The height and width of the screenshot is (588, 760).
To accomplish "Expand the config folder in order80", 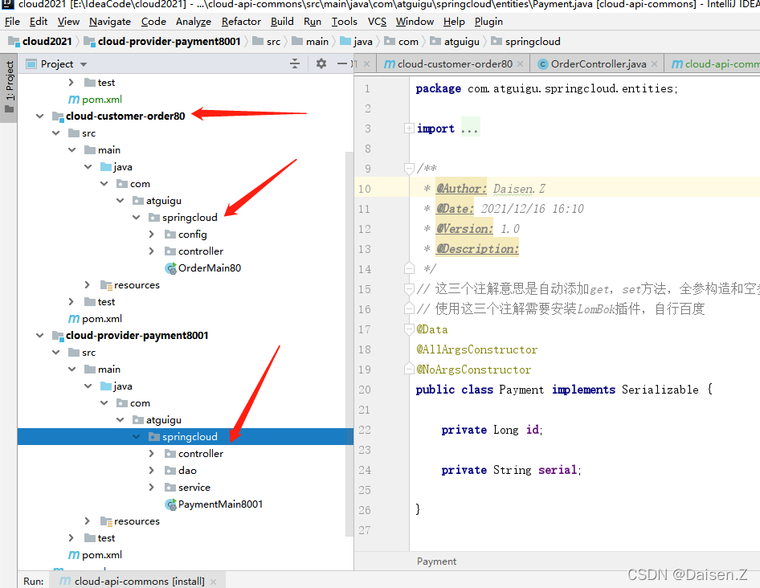I will click(152, 234).
